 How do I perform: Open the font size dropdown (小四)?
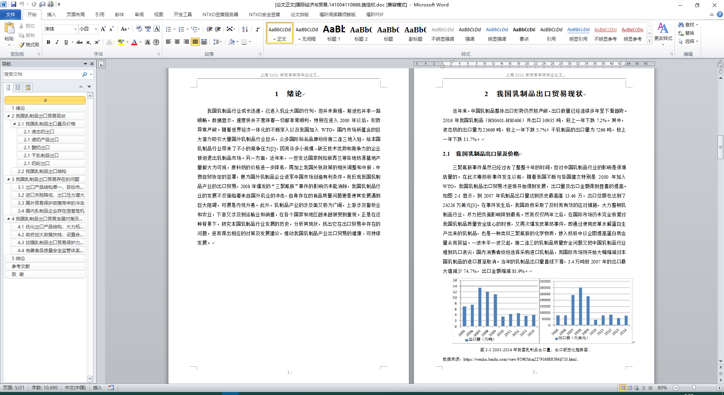coord(96,29)
